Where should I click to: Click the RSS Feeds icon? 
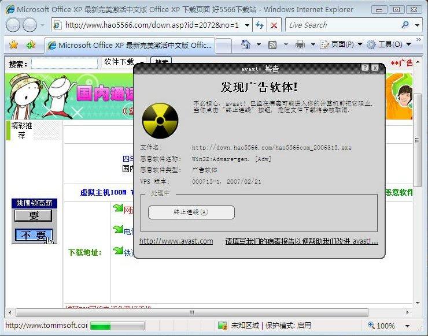click(x=272, y=44)
